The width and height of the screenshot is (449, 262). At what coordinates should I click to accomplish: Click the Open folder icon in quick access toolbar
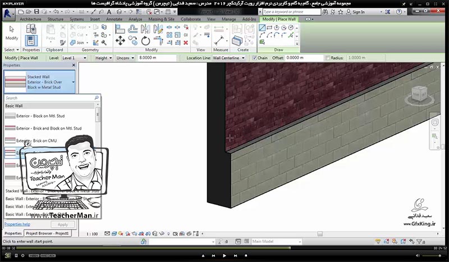coord(29,12)
